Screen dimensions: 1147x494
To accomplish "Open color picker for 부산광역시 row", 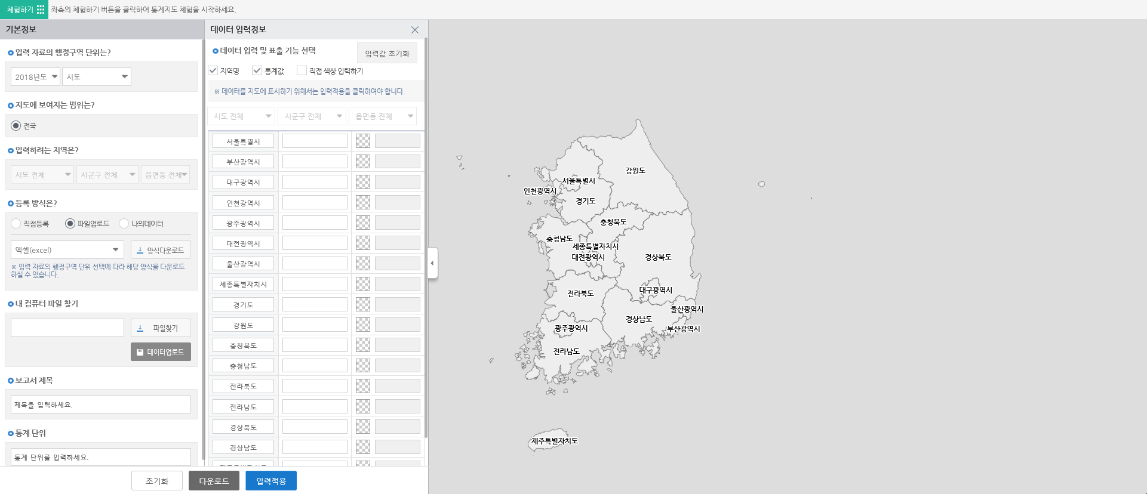I will [x=363, y=162].
